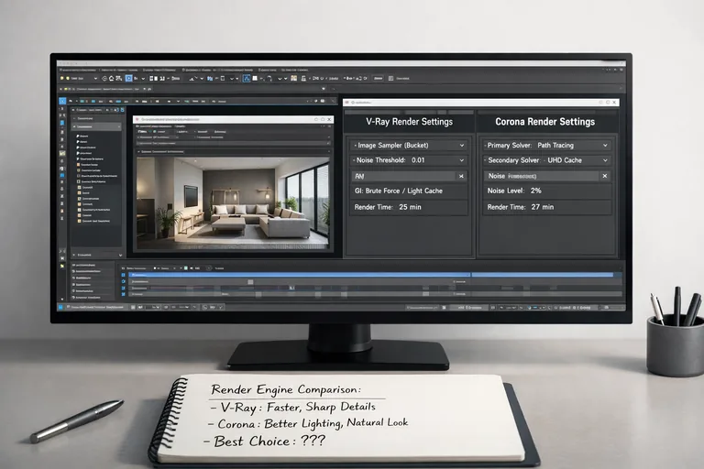Open the Primary Solver Path Tracing dropdown
The image size is (704, 469).
(x=605, y=145)
